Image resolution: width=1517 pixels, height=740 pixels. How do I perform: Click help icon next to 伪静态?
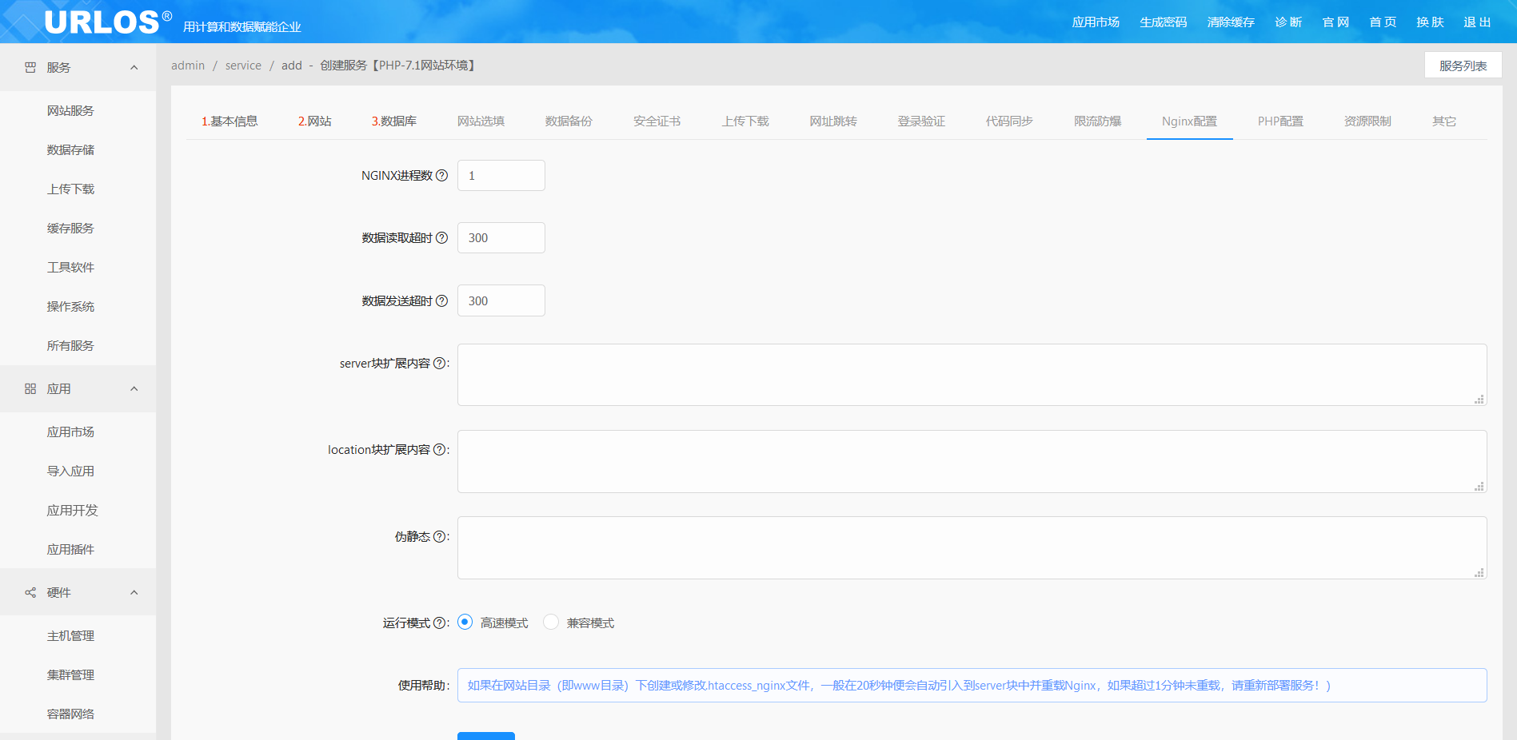coord(439,537)
